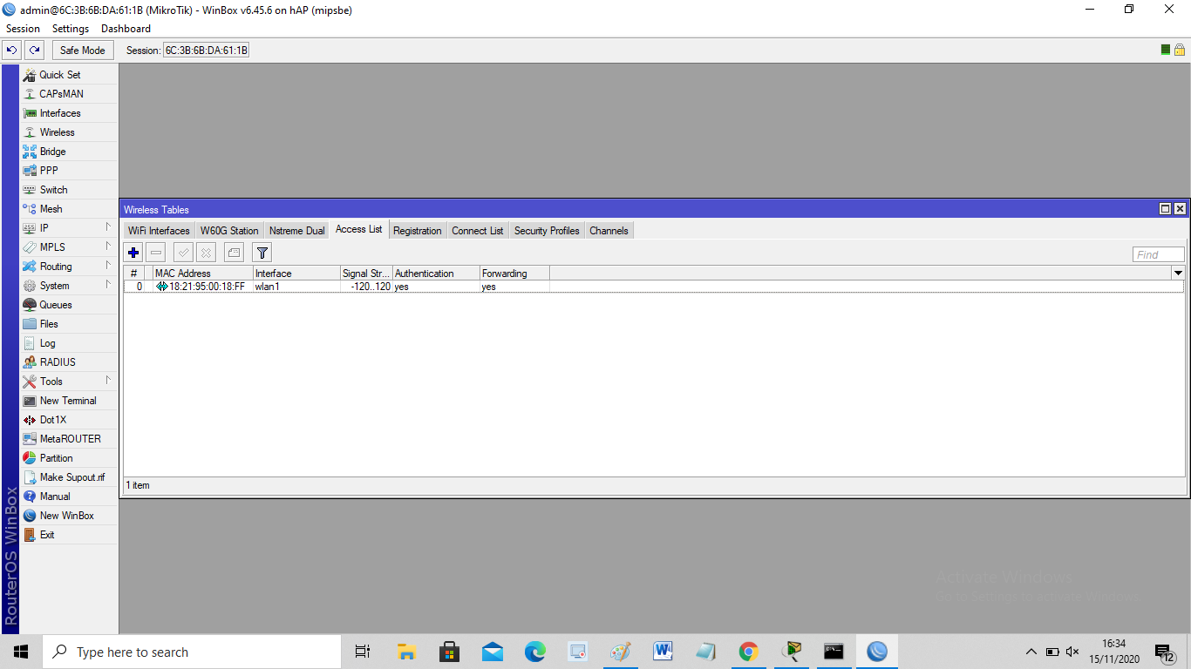Expand the System submenu
Image resolution: width=1191 pixels, height=669 pixels.
tap(68, 286)
